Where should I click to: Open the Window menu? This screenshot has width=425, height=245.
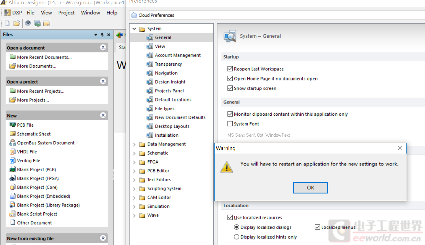tap(90, 13)
